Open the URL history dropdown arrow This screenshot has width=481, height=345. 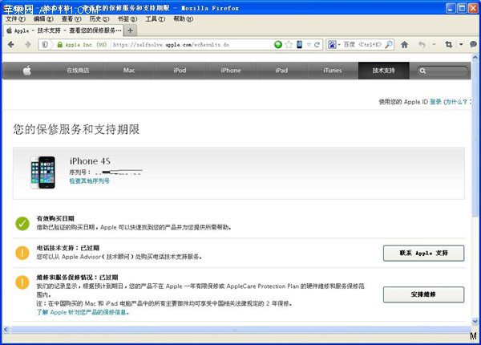309,45
